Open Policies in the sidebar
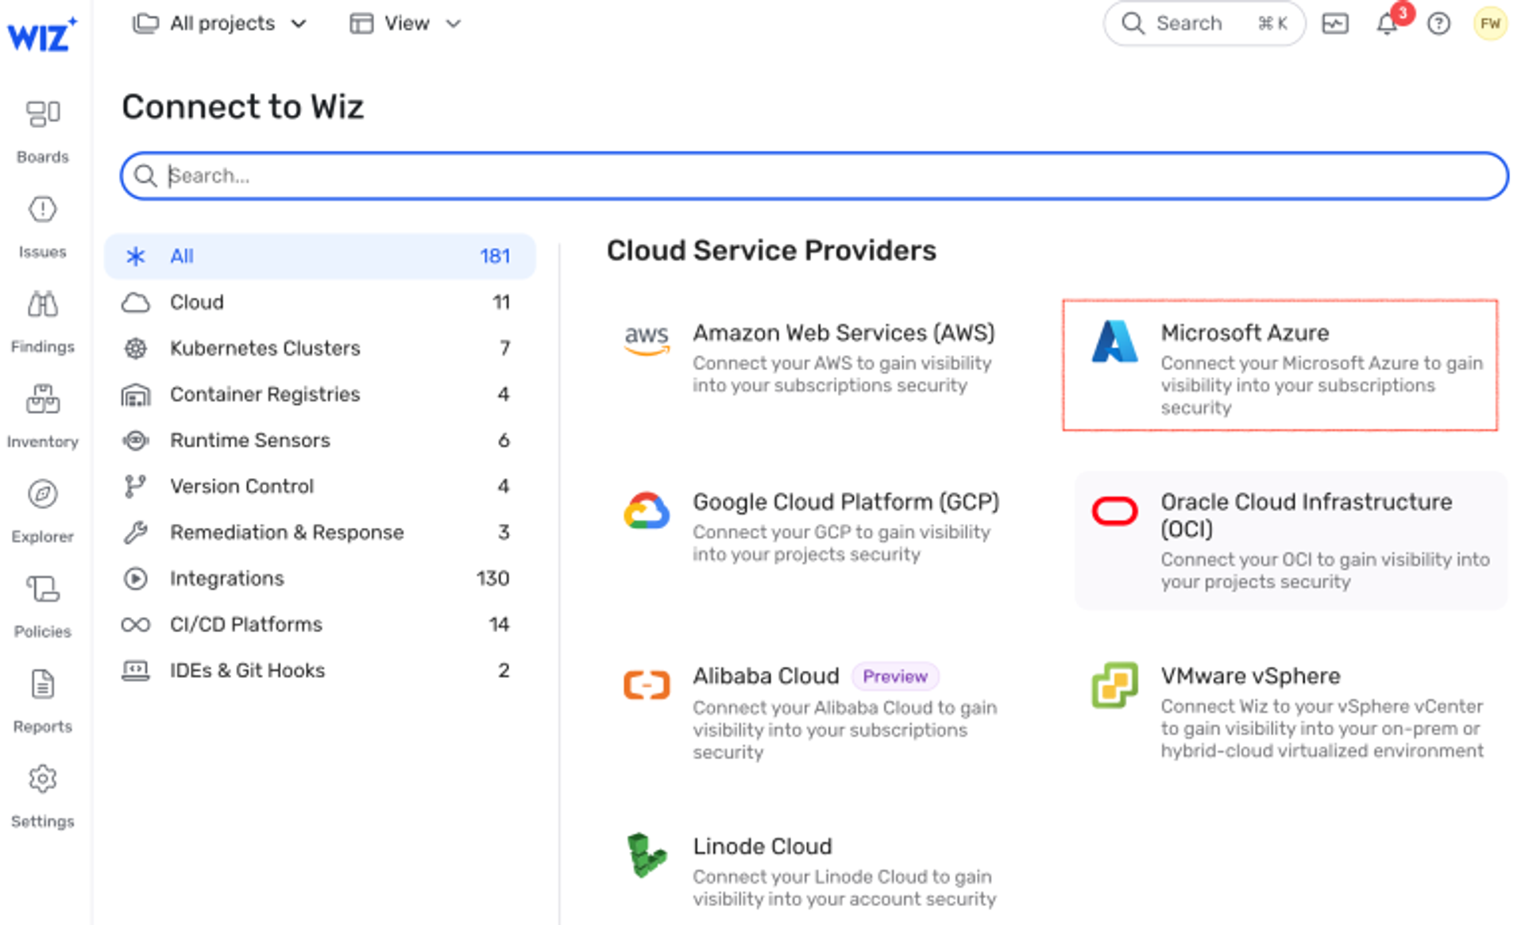The height and width of the screenshot is (925, 1525). [x=43, y=607]
